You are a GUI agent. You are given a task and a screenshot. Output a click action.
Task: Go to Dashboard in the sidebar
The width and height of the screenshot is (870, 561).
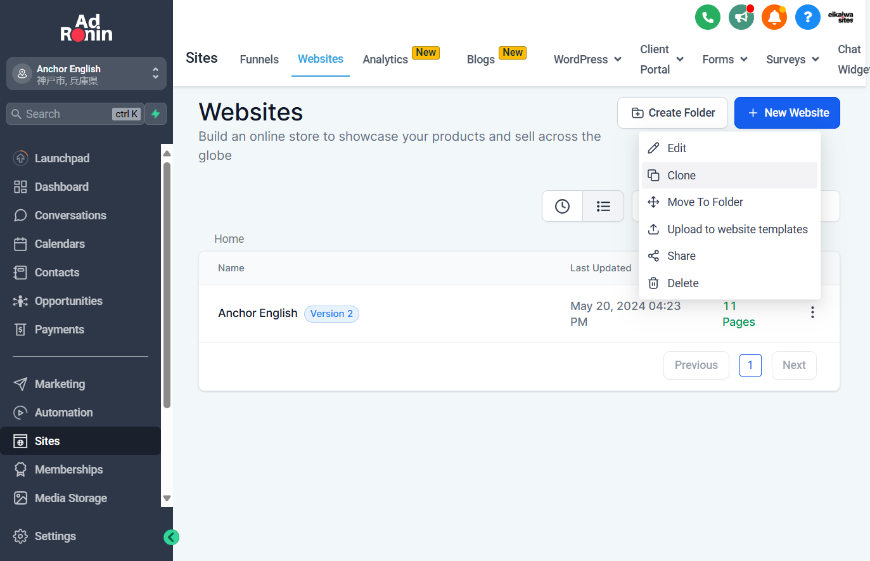pyautogui.click(x=80, y=187)
